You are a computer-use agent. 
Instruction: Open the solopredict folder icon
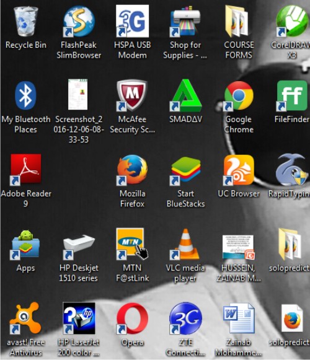coord(290,244)
